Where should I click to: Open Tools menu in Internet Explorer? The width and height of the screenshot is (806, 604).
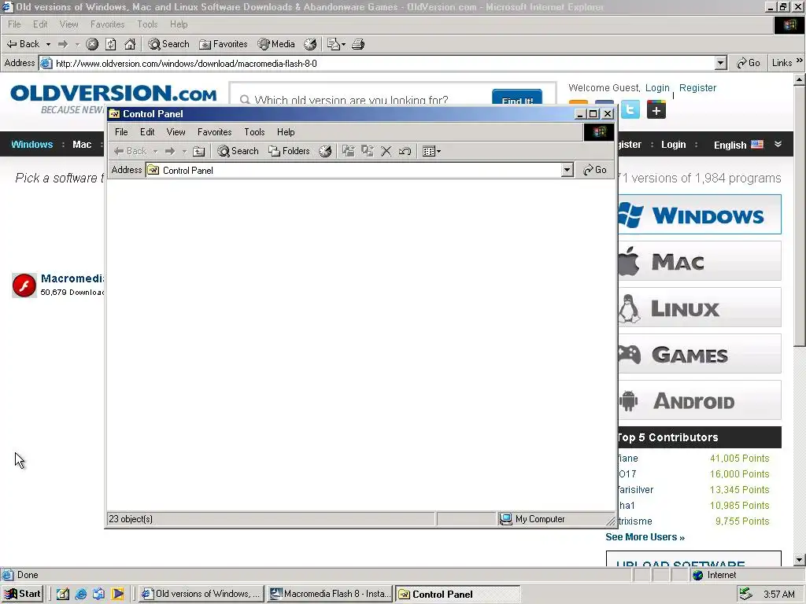click(147, 24)
